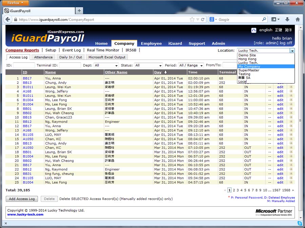This screenshot has height=228, width=305.
Task: Click the search magnifier in the Google box
Action: 264,19
